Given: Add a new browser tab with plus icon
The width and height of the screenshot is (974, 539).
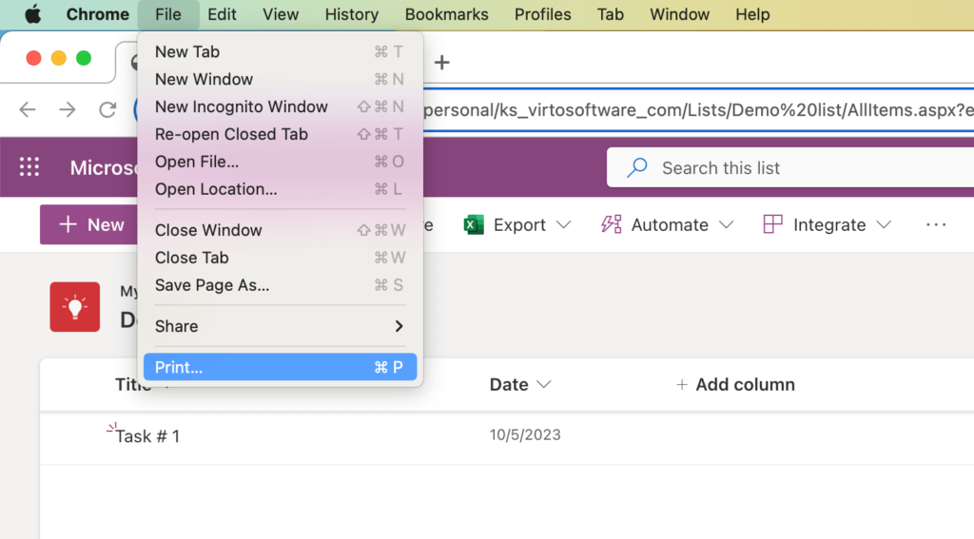Looking at the screenshot, I should 441,62.
